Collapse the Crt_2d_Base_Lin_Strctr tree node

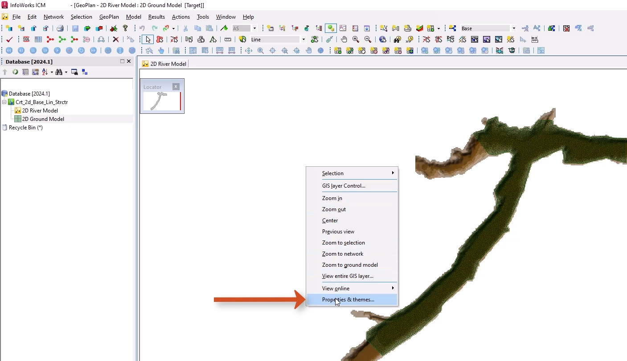coord(4,102)
